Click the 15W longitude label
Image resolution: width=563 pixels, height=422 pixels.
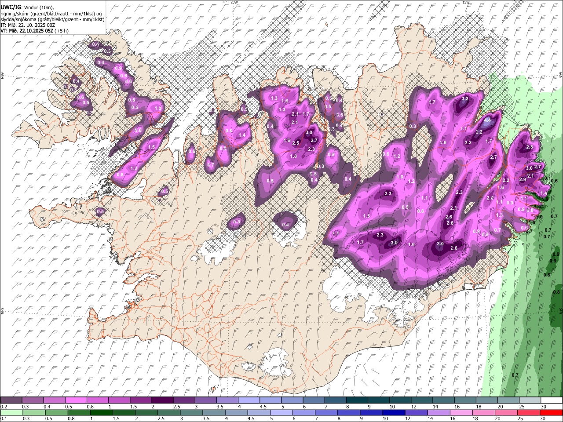click(x=466, y=2)
